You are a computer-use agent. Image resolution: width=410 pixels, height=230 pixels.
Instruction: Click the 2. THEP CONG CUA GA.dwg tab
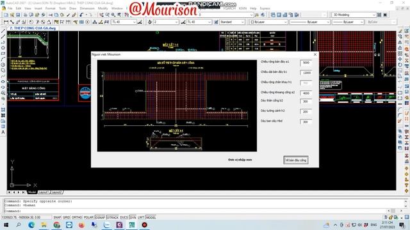coord(33,28)
